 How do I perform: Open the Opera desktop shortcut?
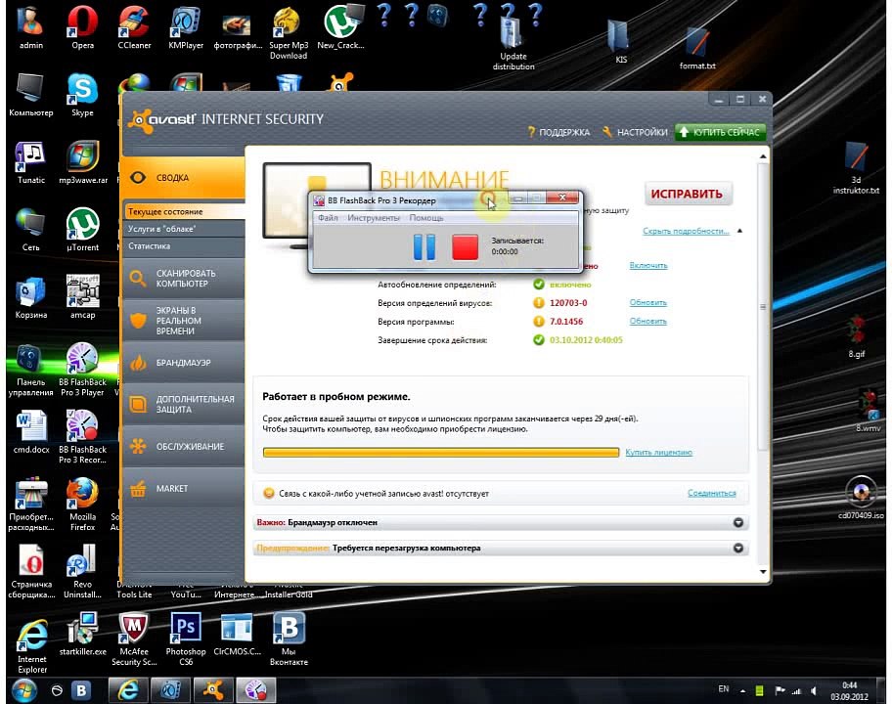pos(82,26)
